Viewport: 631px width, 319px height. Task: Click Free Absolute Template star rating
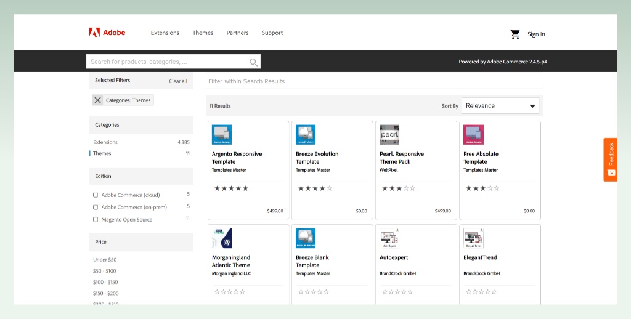click(x=482, y=188)
